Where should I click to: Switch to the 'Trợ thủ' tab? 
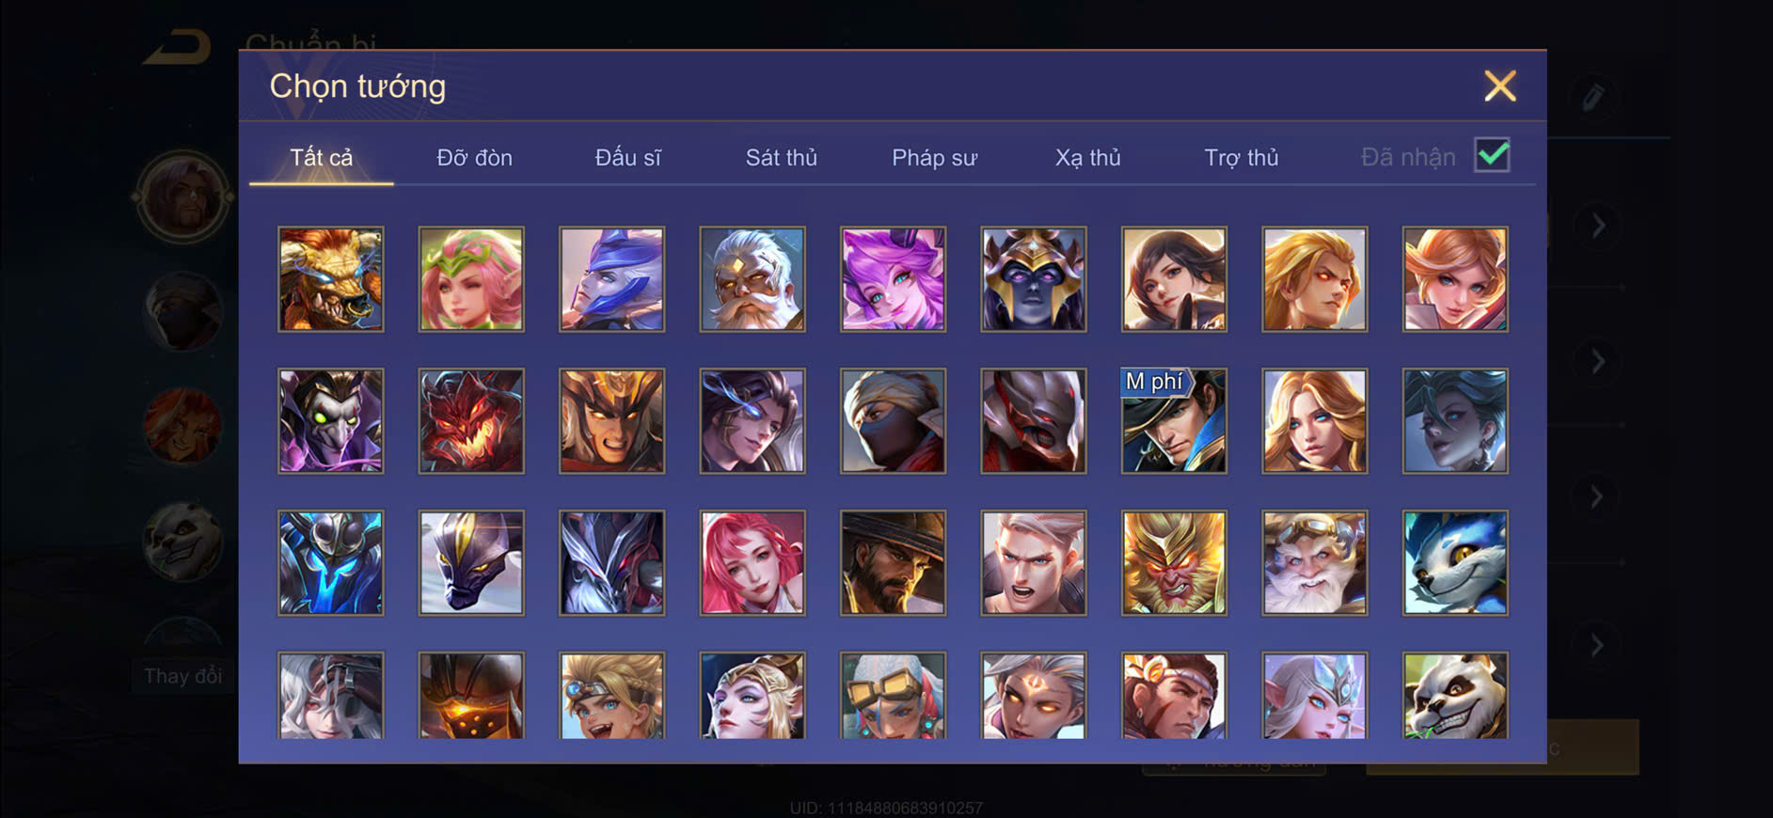(1241, 157)
